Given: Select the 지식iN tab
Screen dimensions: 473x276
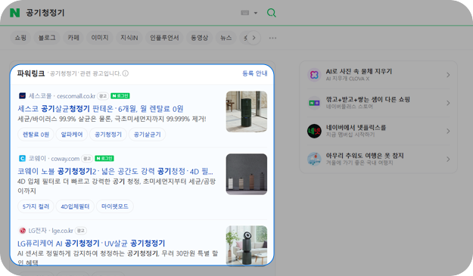Looking at the screenshot, I should coord(129,38).
